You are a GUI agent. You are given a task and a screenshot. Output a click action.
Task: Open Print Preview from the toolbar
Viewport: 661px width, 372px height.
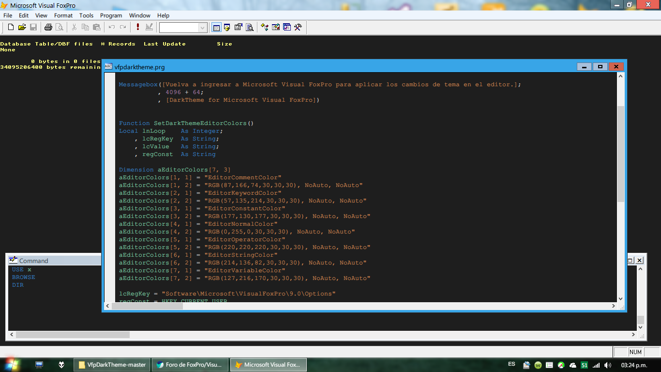click(59, 28)
